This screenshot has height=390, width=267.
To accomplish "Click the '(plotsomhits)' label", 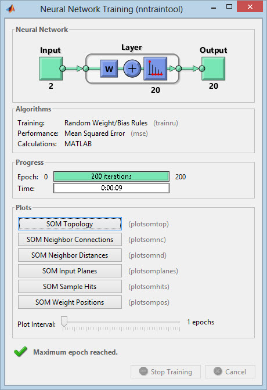I will click(149, 287).
